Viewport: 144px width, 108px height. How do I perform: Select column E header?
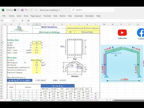[37, 24]
